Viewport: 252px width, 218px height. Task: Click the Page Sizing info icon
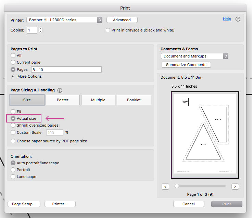(x=60, y=90)
